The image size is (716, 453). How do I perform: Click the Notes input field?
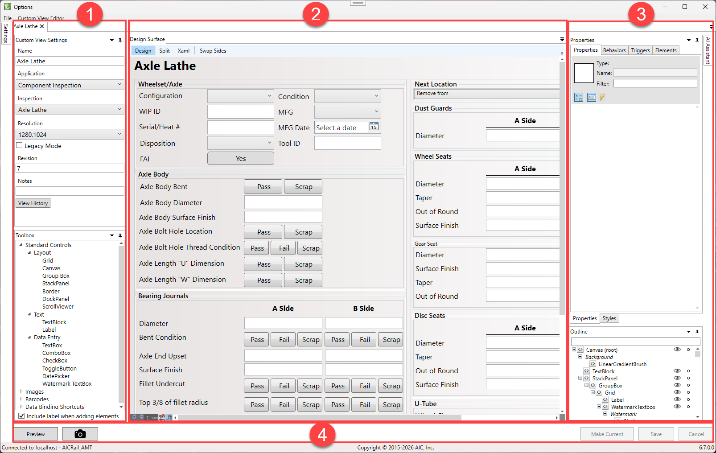(x=70, y=191)
